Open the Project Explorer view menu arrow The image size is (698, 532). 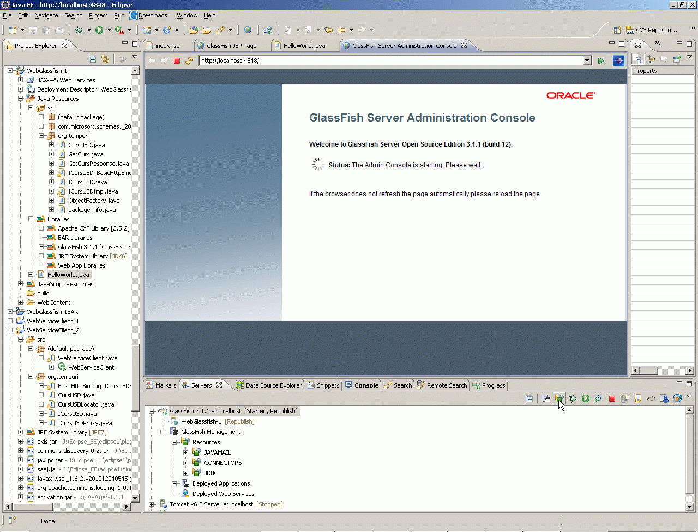click(x=135, y=57)
